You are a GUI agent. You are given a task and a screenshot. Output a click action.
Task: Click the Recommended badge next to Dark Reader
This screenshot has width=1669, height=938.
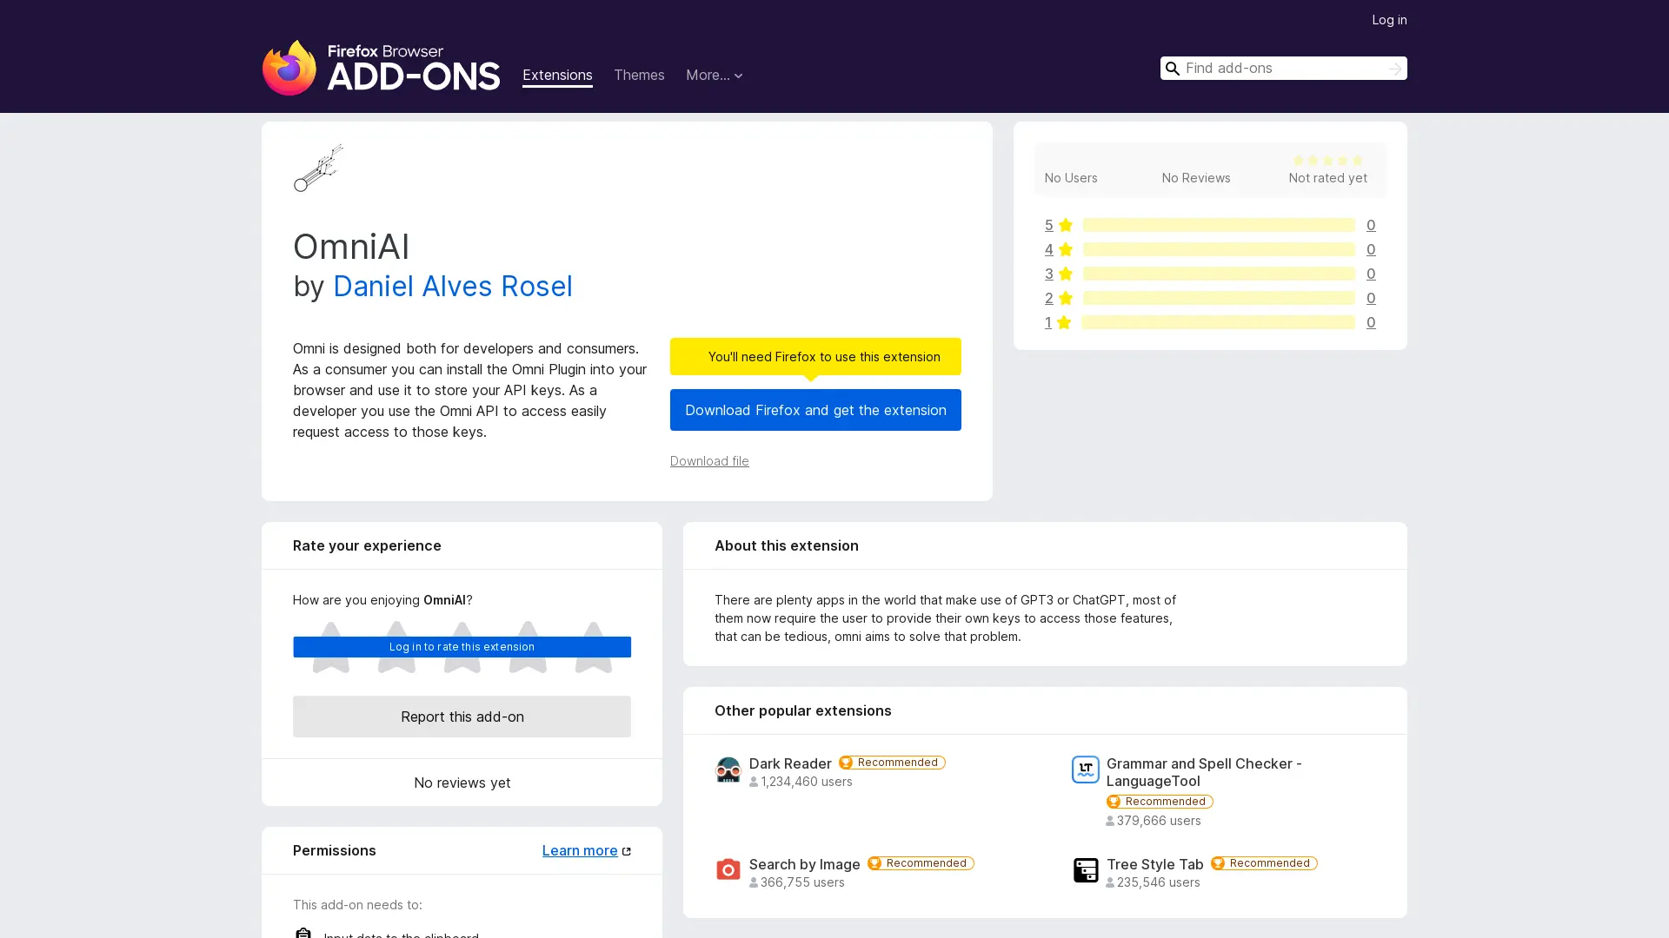point(892,762)
